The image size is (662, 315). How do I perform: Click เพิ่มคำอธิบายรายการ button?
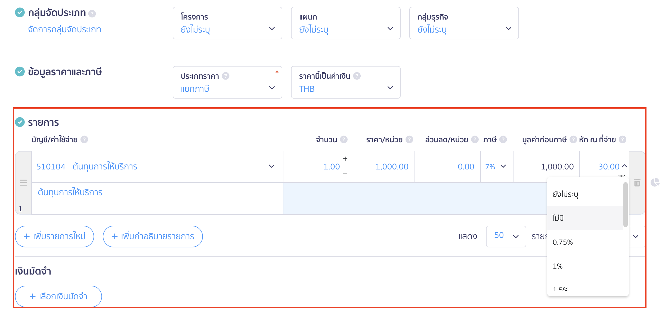pos(153,237)
